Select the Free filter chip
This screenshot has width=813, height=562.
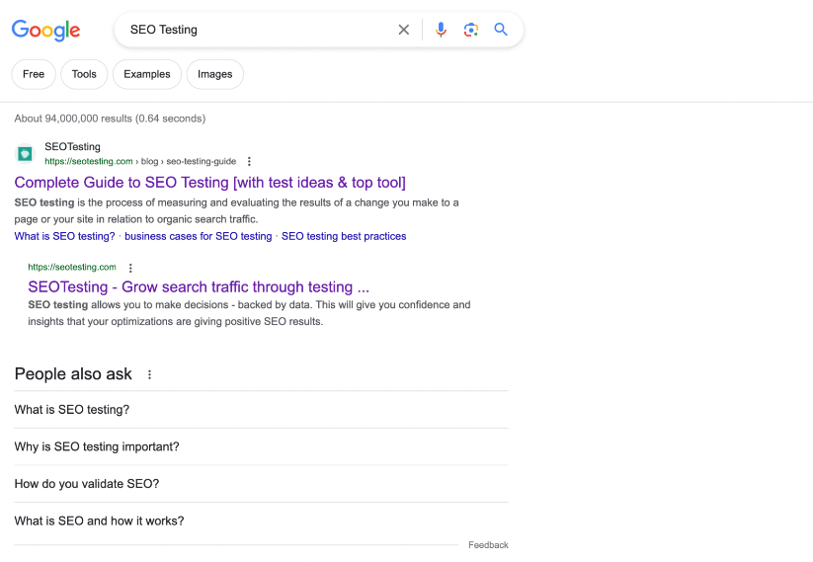click(34, 74)
